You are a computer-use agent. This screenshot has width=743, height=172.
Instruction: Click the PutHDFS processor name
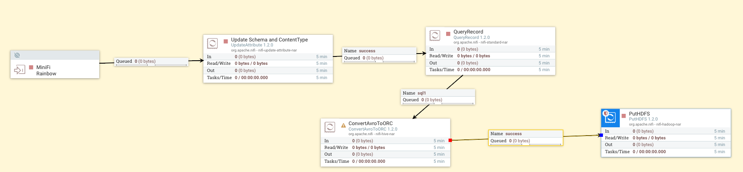[639, 114]
